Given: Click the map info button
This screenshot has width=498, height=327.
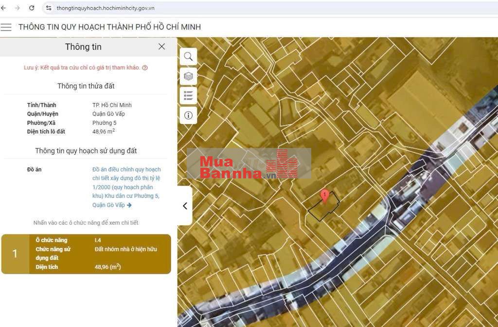Looking at the screenshot, I should point(188,115).
